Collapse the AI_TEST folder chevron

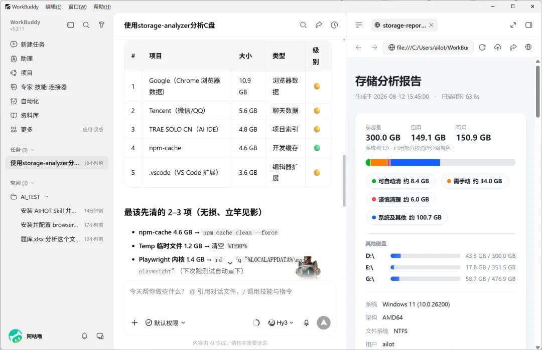[x=47, y=197]
